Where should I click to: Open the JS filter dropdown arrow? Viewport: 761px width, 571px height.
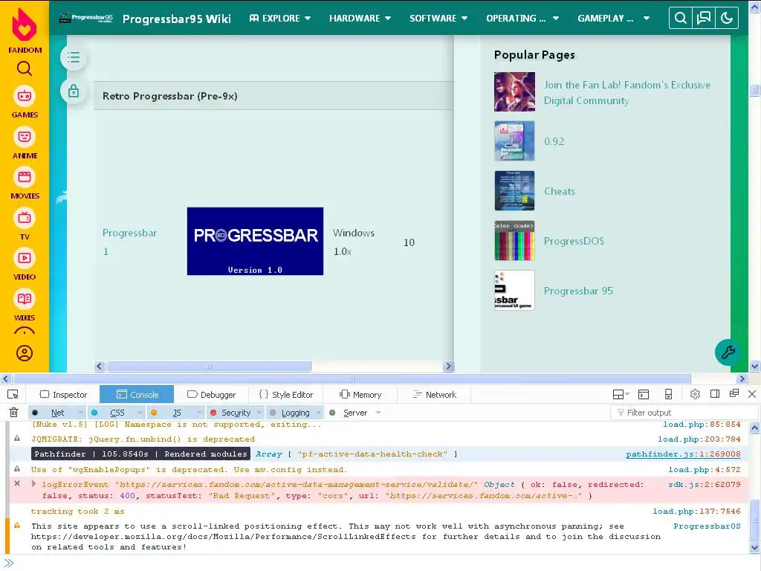pyautogui.click(x=199, y=412)
